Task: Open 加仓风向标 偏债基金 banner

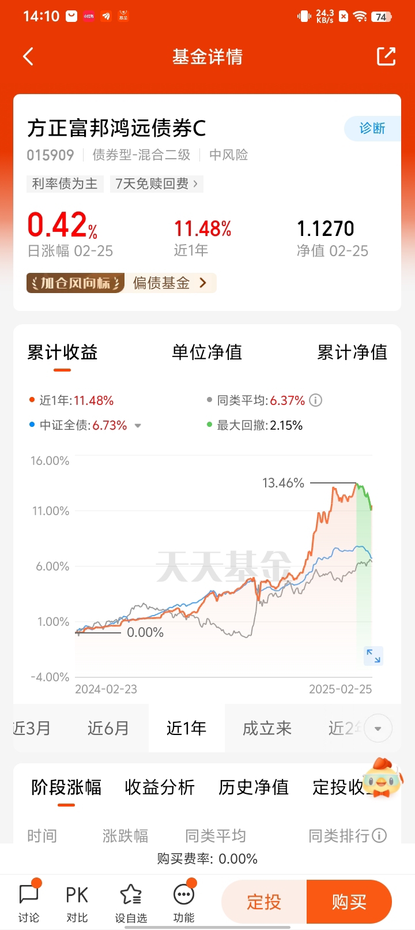Action: point(121,283)
